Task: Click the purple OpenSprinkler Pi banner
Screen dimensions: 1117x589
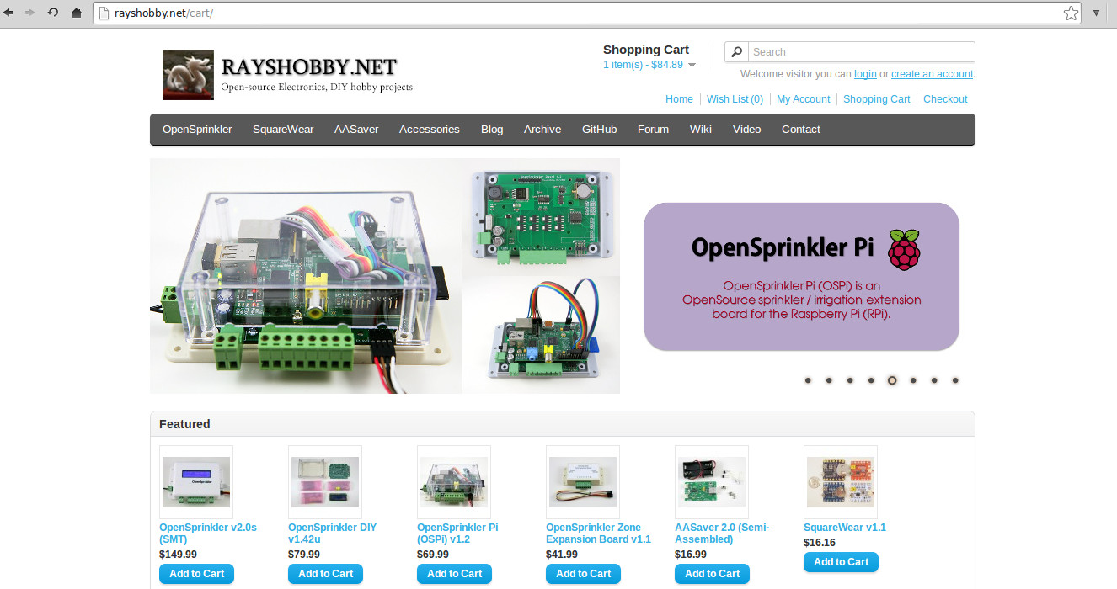Action: tap(801, 277)
